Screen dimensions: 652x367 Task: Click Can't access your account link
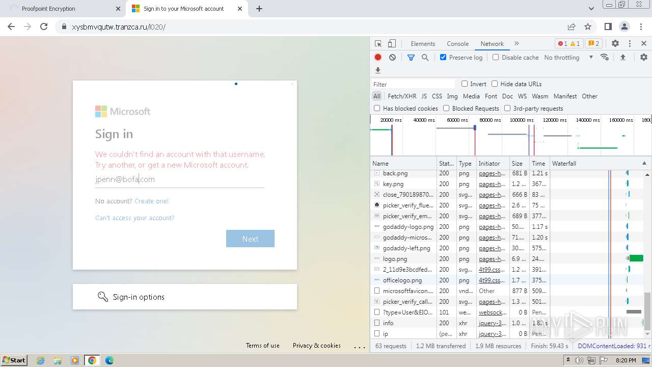pos(135,218)
